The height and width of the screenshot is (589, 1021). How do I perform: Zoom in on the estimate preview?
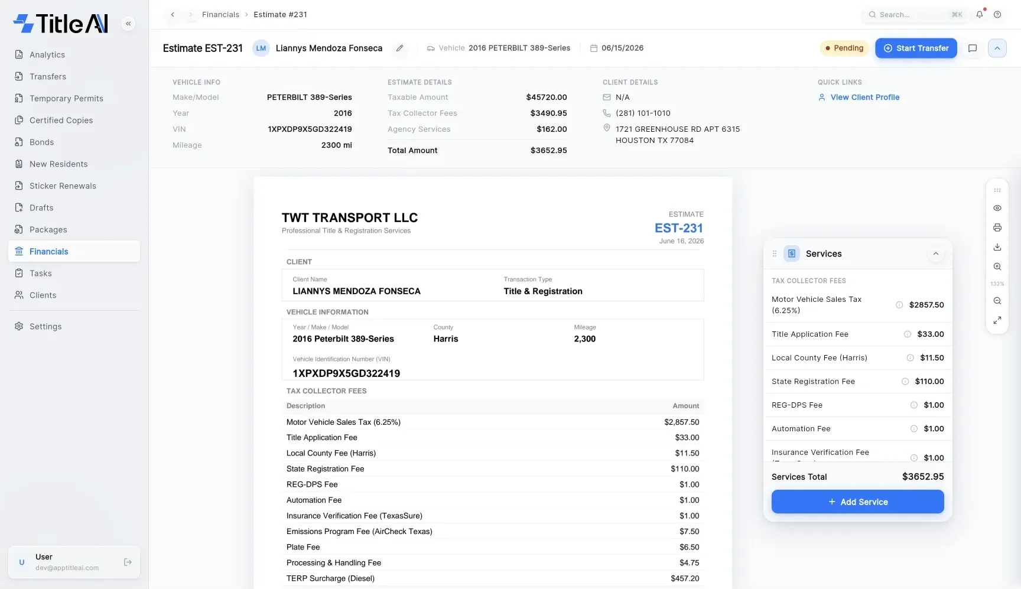(997, 266)
